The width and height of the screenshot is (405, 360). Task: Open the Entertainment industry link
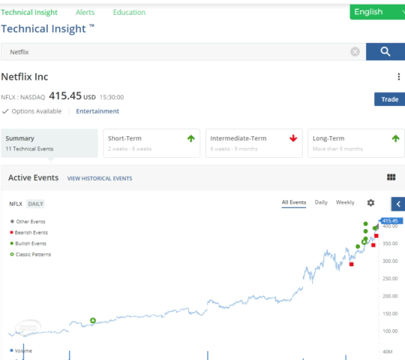(x=97, y=111)
